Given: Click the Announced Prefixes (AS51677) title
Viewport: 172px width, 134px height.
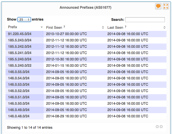Looking at the screenshot, I should [x=85, y=7].
